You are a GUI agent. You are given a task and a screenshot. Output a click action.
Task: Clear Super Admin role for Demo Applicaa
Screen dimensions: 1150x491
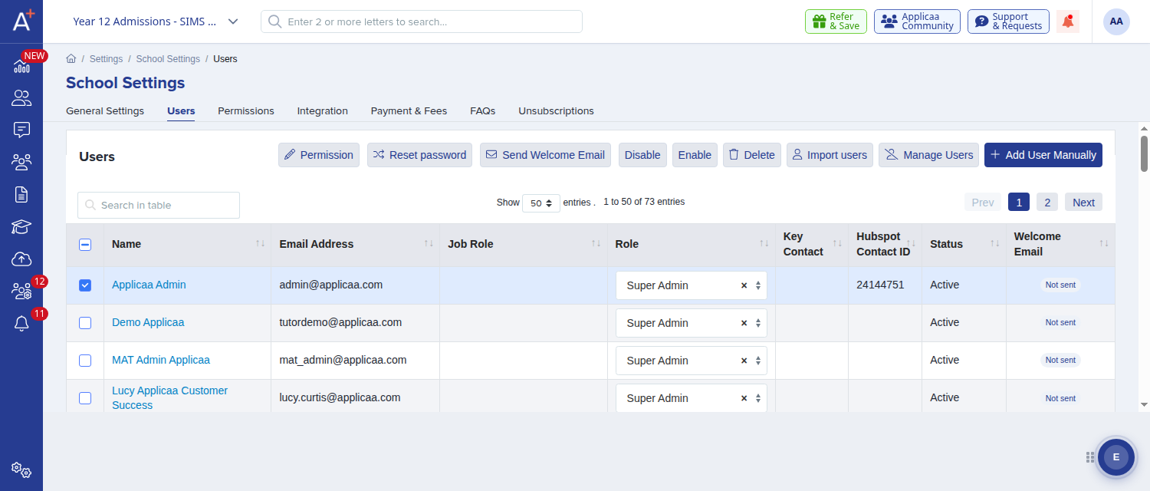click(x=744, y=323)
